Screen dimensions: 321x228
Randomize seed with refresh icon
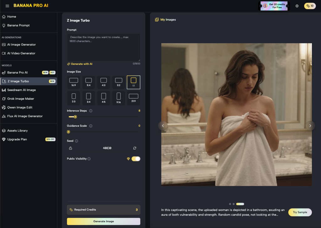click(x=135, y=148)
